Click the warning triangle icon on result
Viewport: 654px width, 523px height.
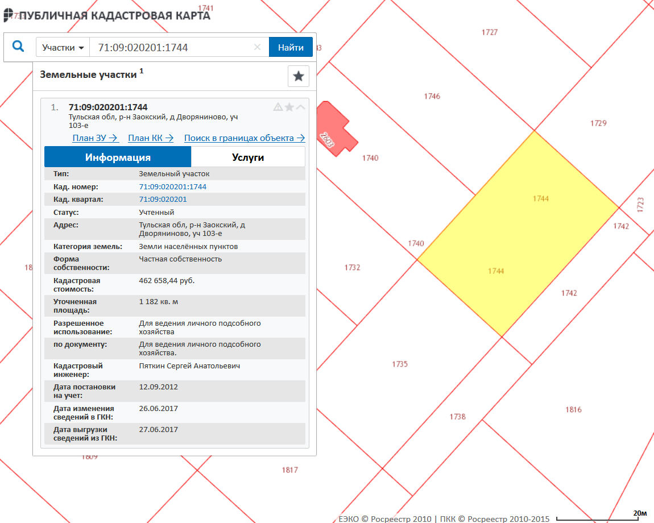[278, 107]
